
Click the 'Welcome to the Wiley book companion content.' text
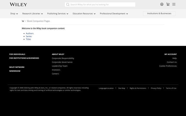[43, 28]
